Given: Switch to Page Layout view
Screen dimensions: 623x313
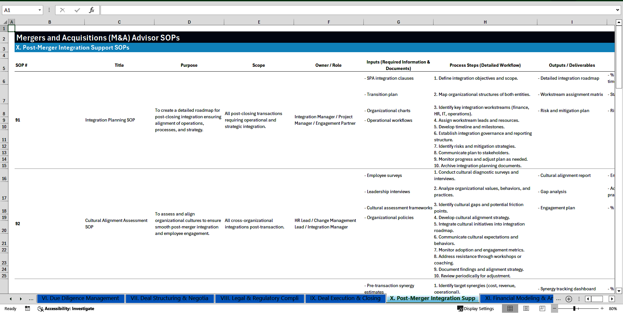Looking at the screenshot, I should tap(526, 308).
